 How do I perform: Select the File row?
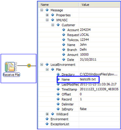point(79,70)
